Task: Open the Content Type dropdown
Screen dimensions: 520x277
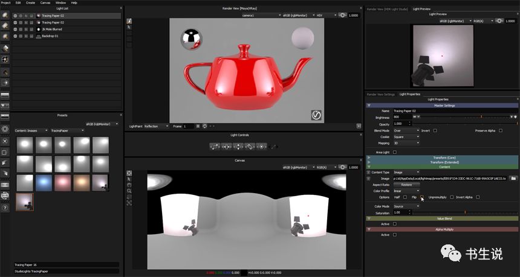Action: tap(406, 173)
